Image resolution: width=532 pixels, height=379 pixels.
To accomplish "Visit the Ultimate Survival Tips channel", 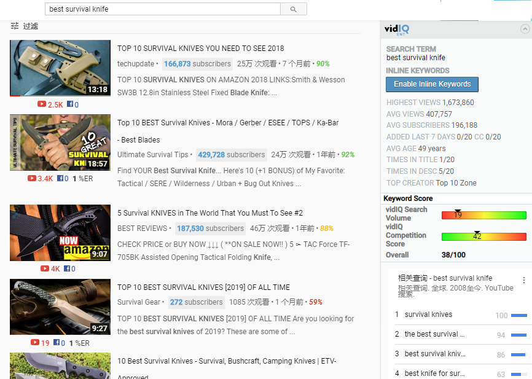I will [153, 155].
